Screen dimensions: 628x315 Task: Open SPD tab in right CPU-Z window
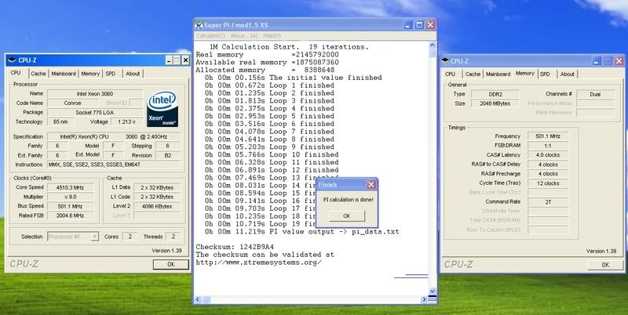point(545,74)
